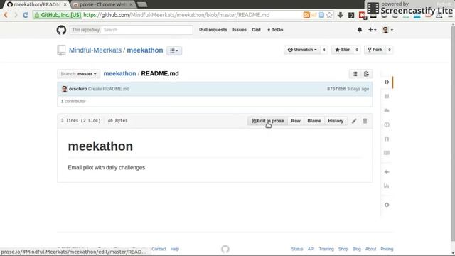Open the user avatar menu

pos(387,30)
